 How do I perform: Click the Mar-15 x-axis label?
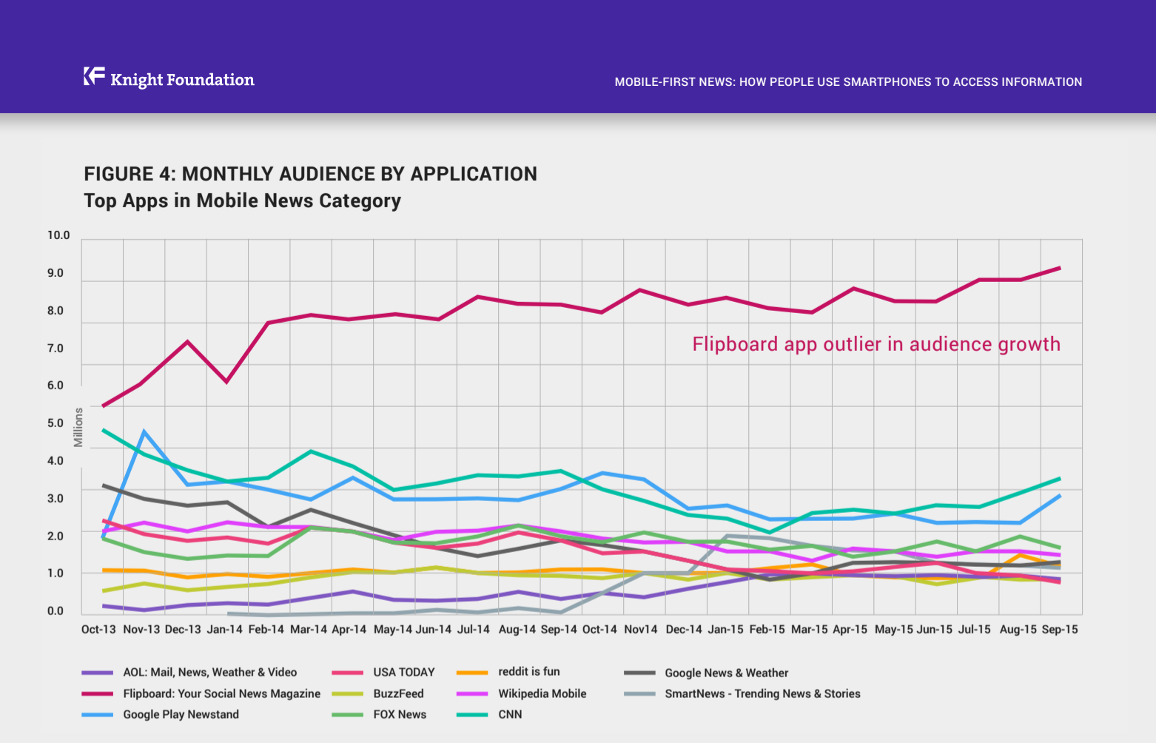[x=810, y=629]
